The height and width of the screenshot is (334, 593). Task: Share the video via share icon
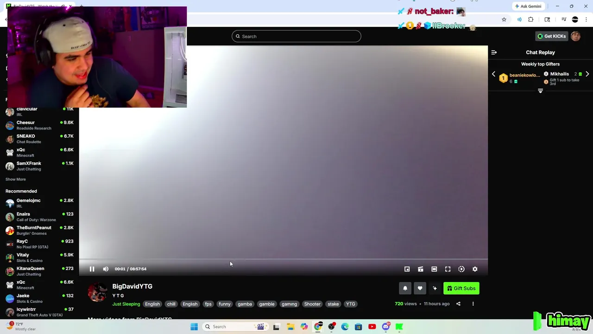click(458, 304)
